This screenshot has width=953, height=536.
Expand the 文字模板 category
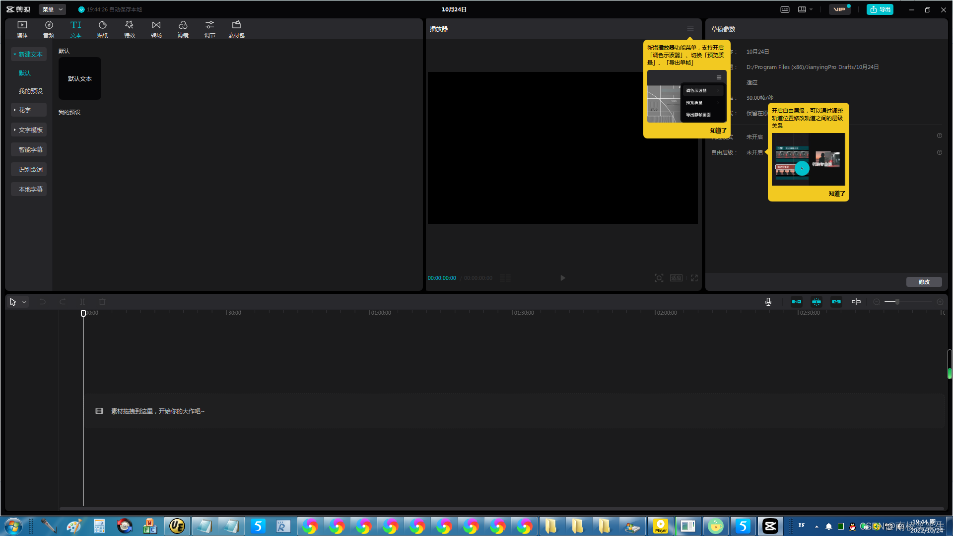click(29, 130)
